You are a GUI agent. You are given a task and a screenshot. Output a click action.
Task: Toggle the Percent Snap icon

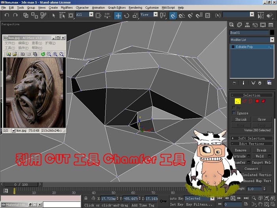(x=190, y=15)
